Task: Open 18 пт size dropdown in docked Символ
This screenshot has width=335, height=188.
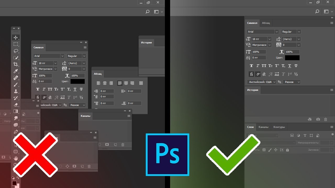Action: coord(270,39)
